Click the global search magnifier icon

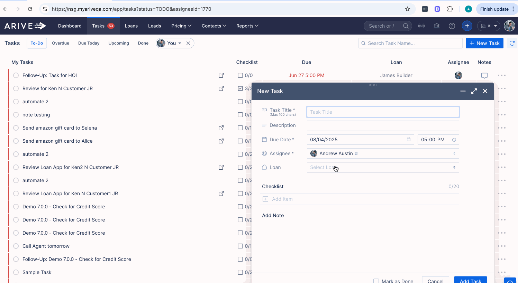[406, 26]
